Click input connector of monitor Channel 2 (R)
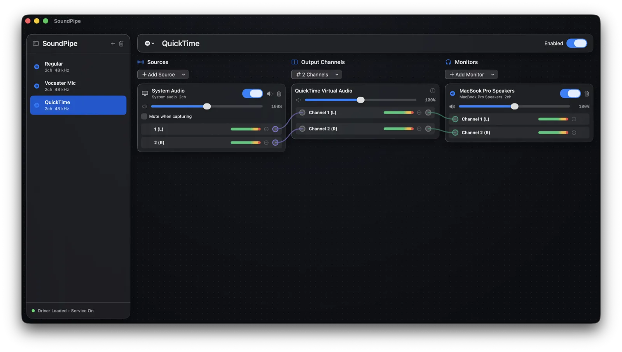This screenshot has height=352, width=622. (455, 132)
